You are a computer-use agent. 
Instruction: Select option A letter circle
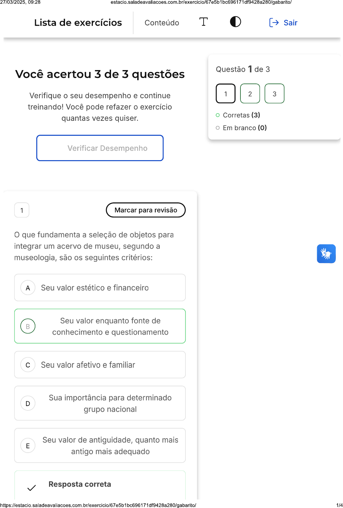(28, 288)
